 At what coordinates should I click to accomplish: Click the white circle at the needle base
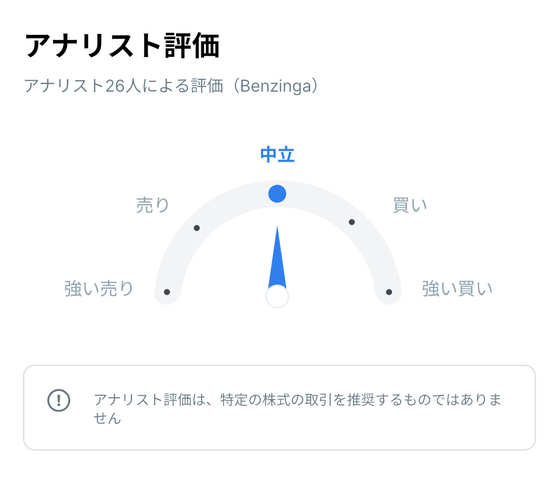point(278,296)
